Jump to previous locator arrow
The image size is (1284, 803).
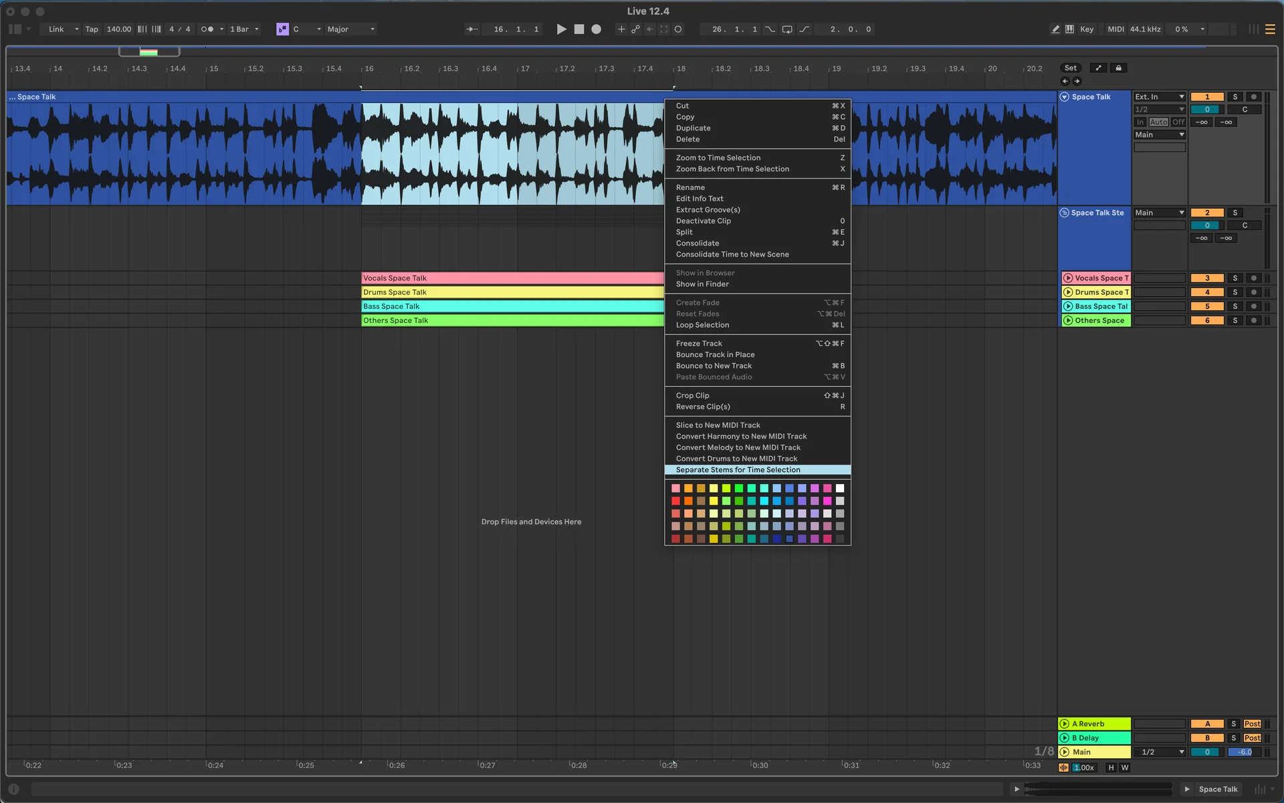pyautogui.click(x=1065, y=81)
